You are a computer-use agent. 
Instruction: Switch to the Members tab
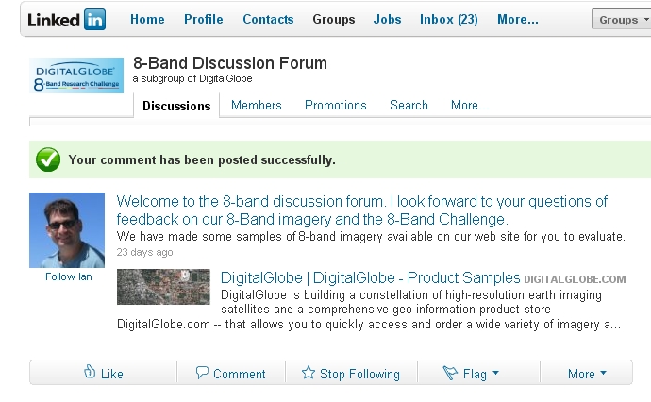click(257, 106)
